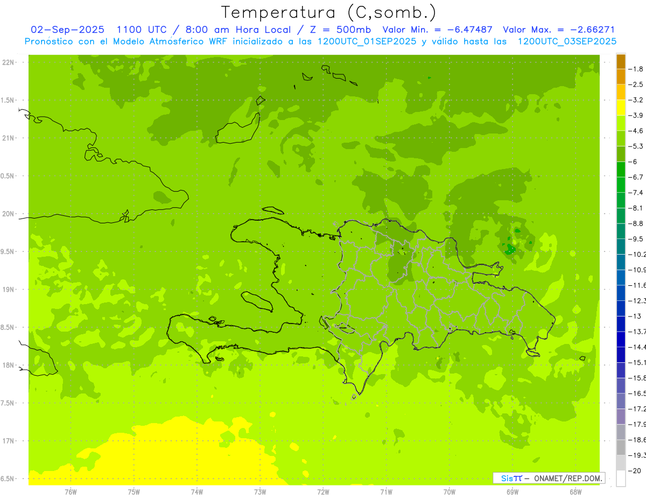Click the "-3.2" legend value

[636, 100]
